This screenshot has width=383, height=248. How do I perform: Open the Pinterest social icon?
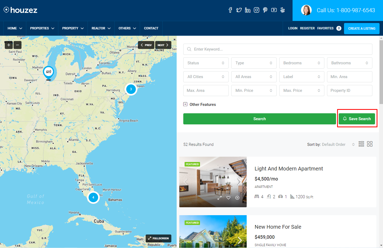265,10
